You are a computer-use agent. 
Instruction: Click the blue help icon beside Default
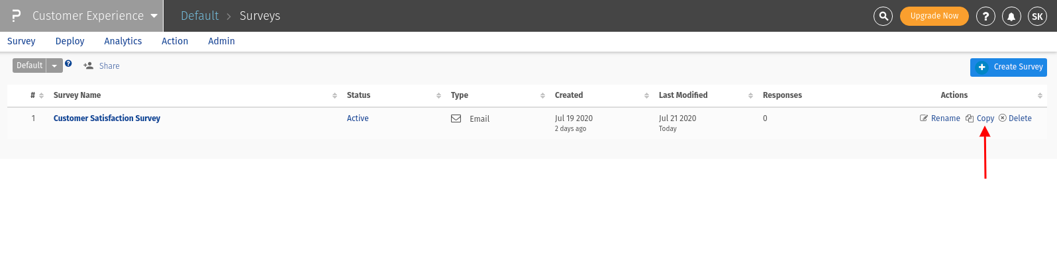68,64
